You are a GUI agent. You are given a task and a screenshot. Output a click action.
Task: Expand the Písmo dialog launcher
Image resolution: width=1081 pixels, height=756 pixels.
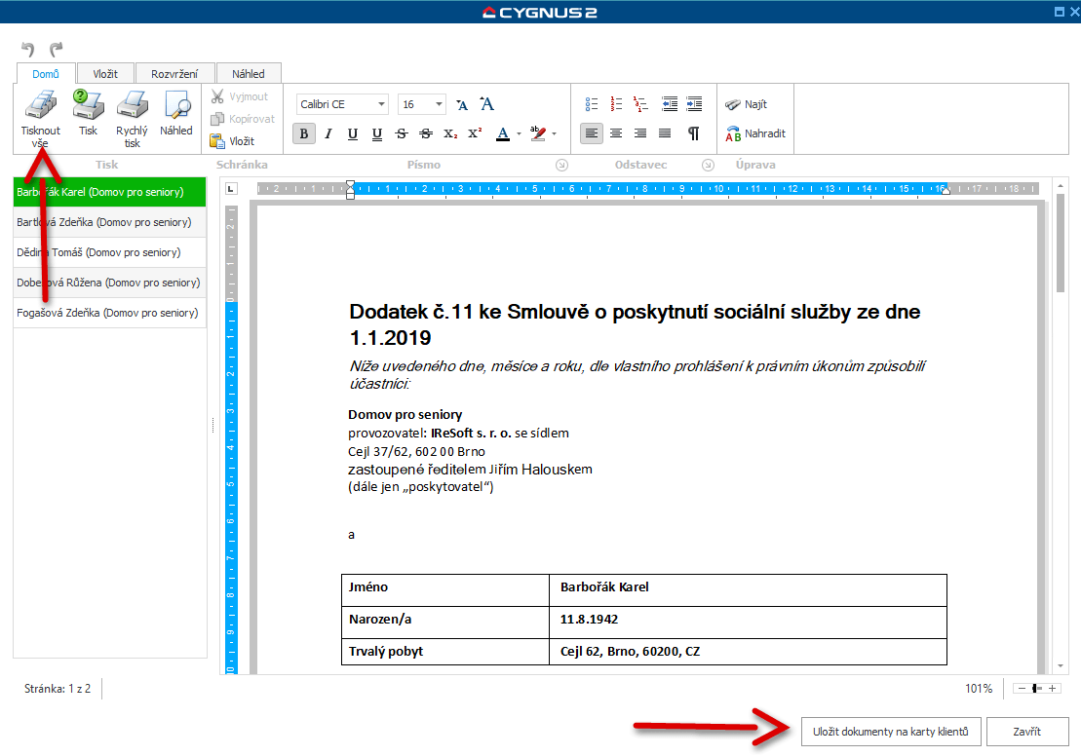[561, 165]
